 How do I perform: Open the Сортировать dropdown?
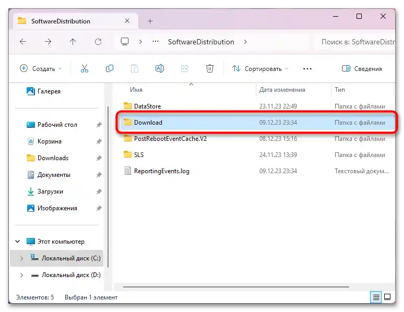[260, 68]
